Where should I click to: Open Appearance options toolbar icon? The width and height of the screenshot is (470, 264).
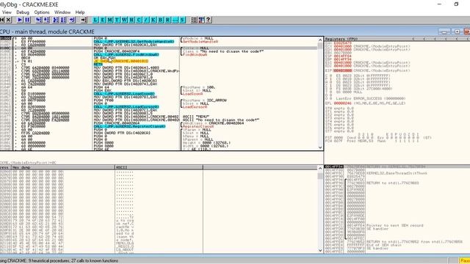click(x=201, y=20)
